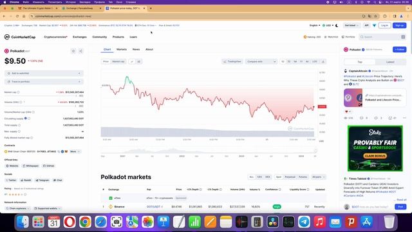The width and height of the screenshot is (412, 232).
Task: Open Polkadot Reddit social link
Action: coord(26,180)
